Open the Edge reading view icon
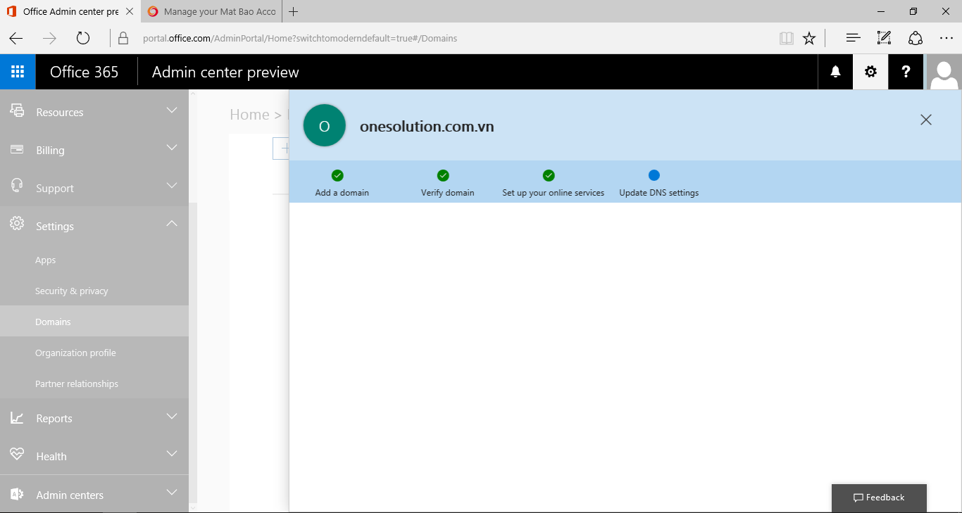The image size is (962, 513). pyautogui.click(x=786, y=38)
